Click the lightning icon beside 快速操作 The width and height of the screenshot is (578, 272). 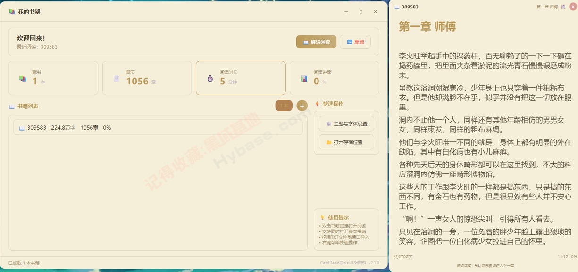coord(317,104)
